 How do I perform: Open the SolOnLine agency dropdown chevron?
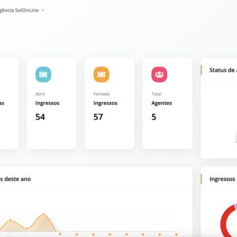point(43,11)
